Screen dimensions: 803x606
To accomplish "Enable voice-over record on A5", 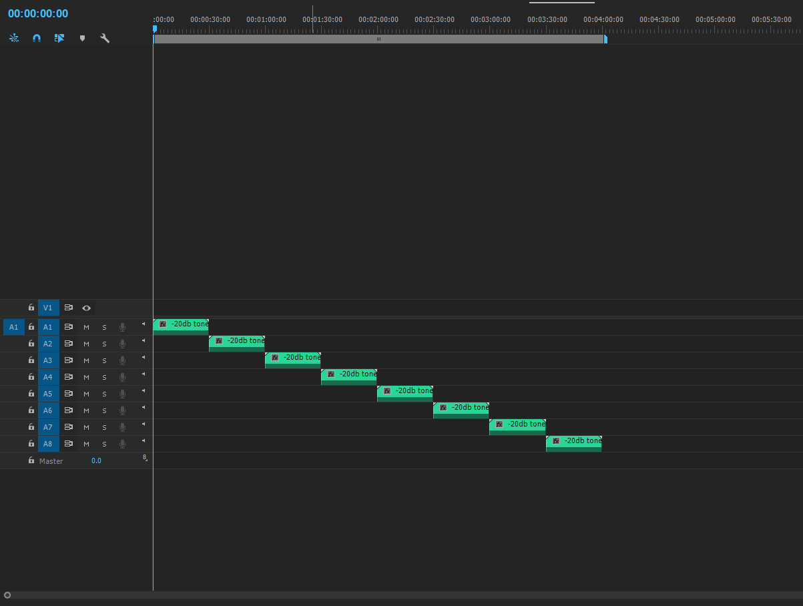I will pos(122,394).
